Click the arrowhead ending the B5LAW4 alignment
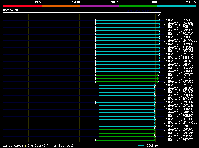 [x=155, y=102]
